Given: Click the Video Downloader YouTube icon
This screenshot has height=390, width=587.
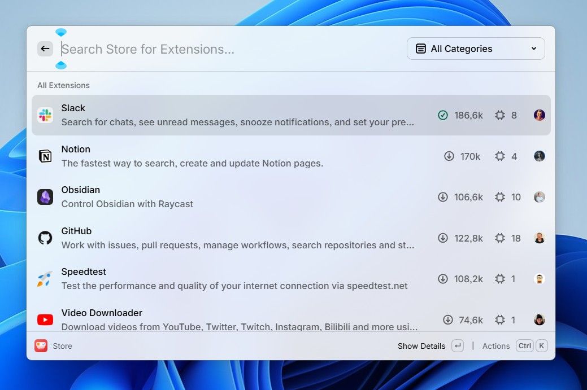Looking at the screenshot, I should point(45,319).
